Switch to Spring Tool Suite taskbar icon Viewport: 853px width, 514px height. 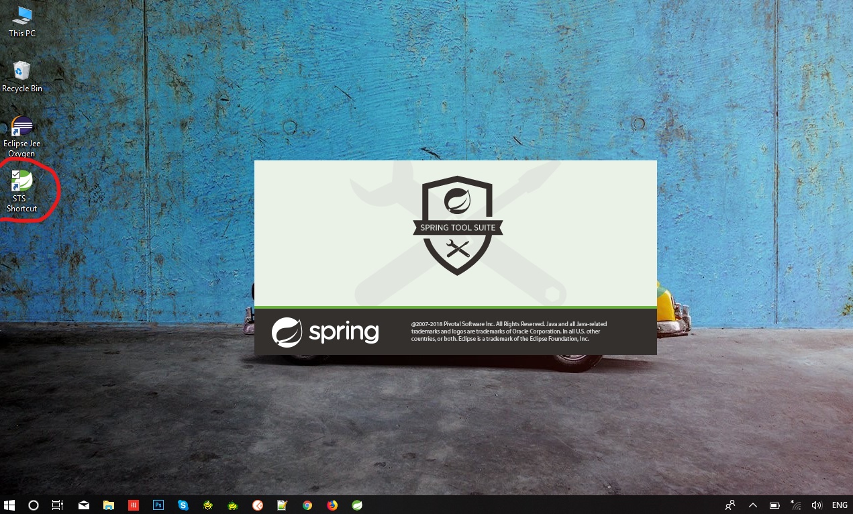tap(357, 505)
